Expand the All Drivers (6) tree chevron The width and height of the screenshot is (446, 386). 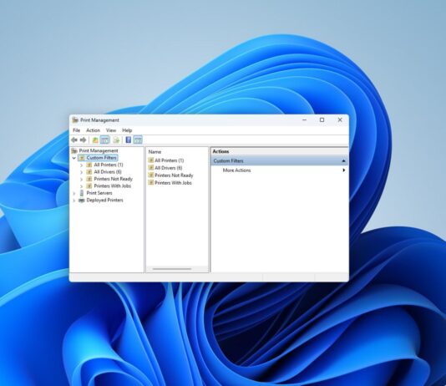click(x=81, y=172)
